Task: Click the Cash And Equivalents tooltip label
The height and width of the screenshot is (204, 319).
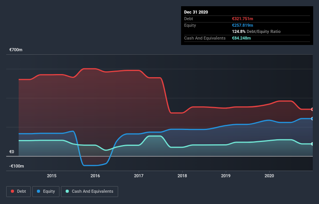Action: 205,38
